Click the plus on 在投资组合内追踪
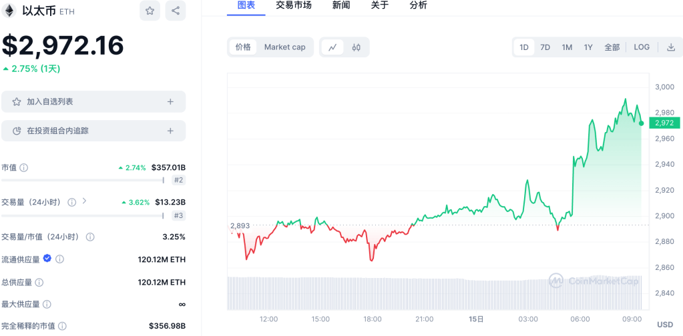Image resolution: width=683 pixels, height=336 pixels. point(170,131)
